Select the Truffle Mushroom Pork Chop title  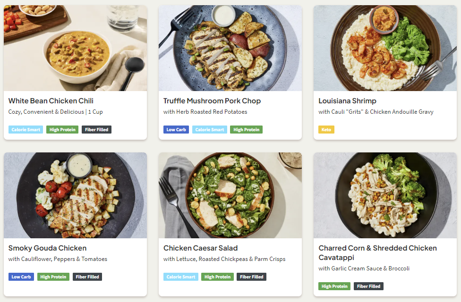(212, 101)
